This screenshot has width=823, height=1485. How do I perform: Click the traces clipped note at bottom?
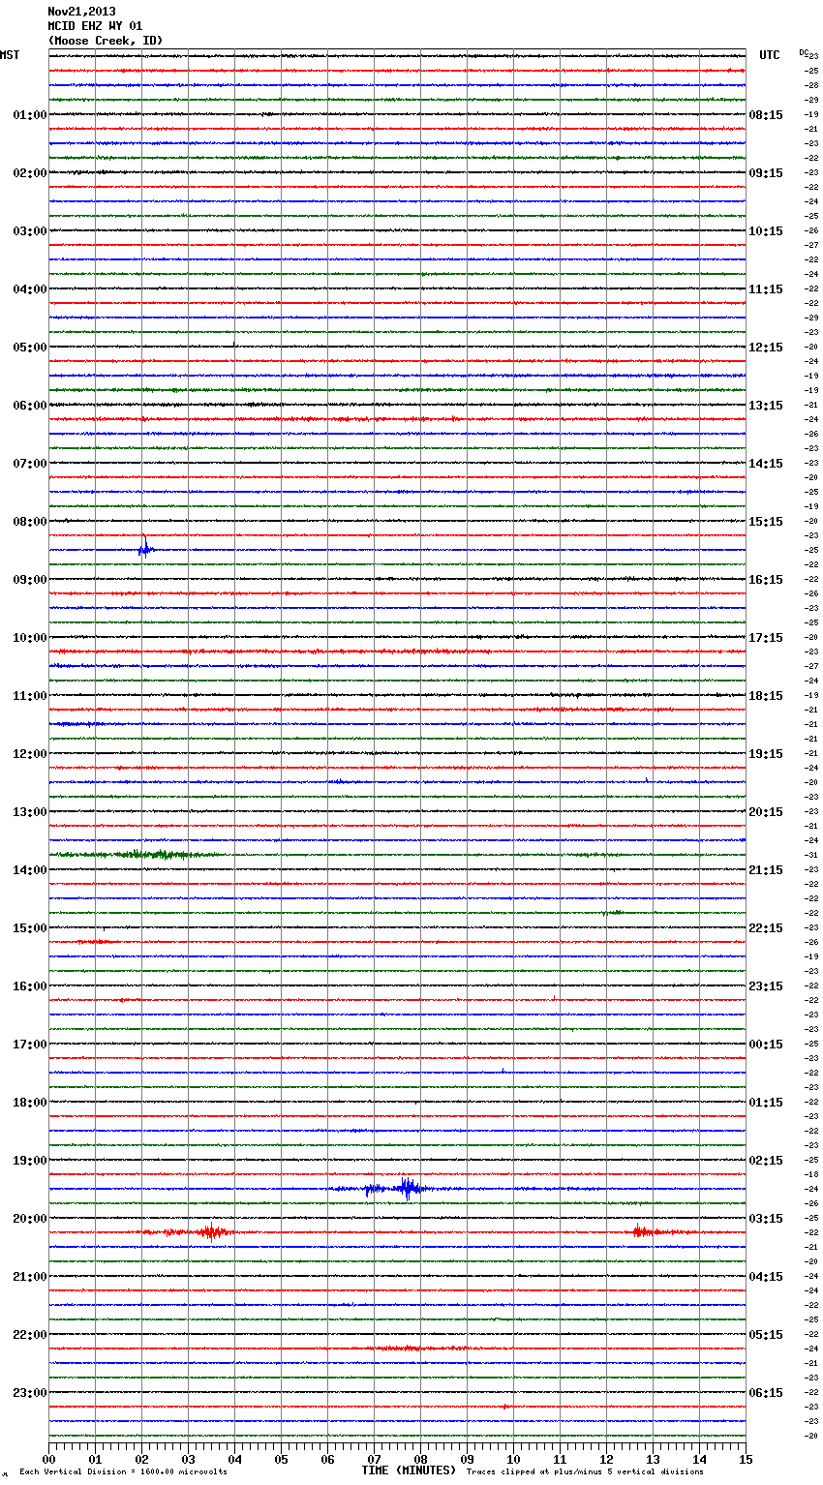pyautogui.click(x=585, y=1471)
